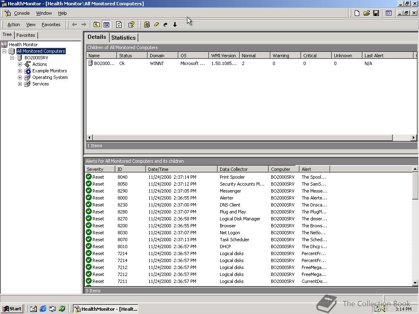Toggle the Show/Hide Console Tree icon
This screenshot has height=314, width=419.
pos(106,25)
